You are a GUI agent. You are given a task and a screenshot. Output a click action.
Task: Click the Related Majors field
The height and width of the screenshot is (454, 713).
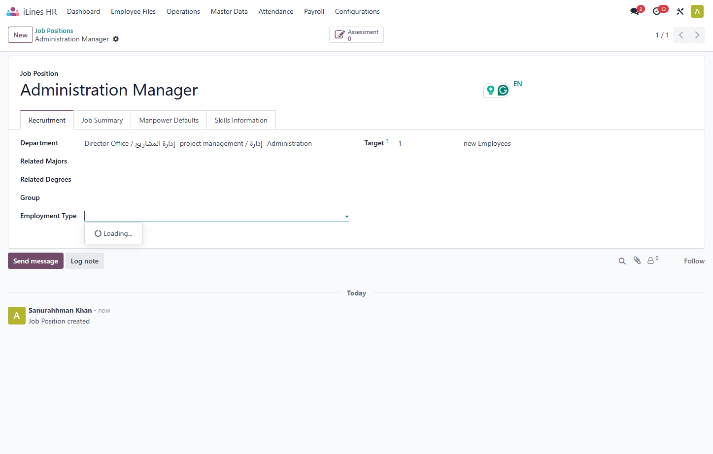(216, 162)
